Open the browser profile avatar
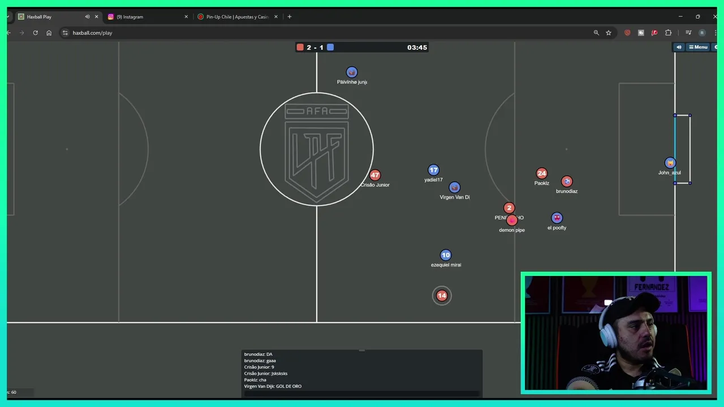The image size is (724, 407). pyautogui.click(x=702, y=33)
